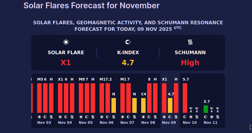
Task: Click the yellow N bar for Nov 06
Action: [114, 105]
